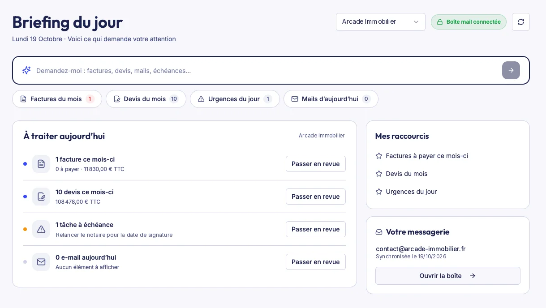Click text 0 à payer · 11 830,00 € TTC

coord(90,169)
